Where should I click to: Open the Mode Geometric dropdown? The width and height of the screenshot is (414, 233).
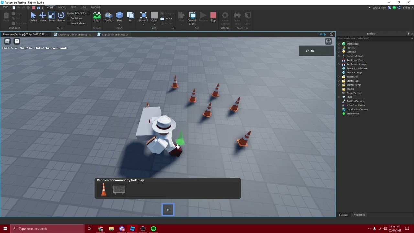(x=82, y=13)
